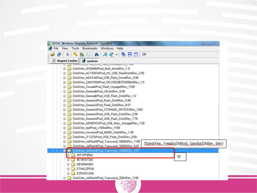The height and width of the screenshot is (193, 257).
Task: Select iT1327 USB_Flash_Disk Rev_0.00 key
Action: point(105,137)
